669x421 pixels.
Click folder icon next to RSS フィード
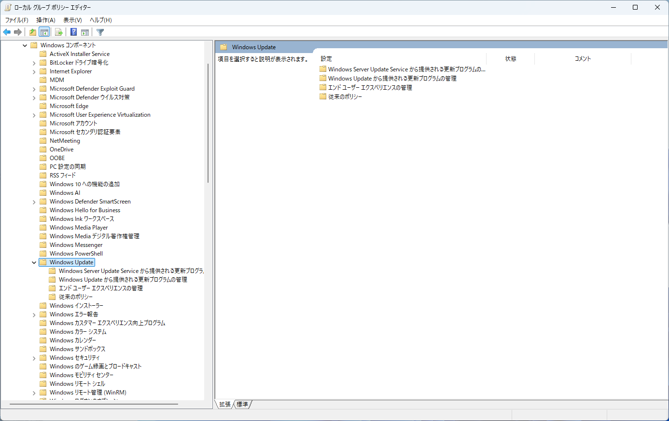click(43, 176)
